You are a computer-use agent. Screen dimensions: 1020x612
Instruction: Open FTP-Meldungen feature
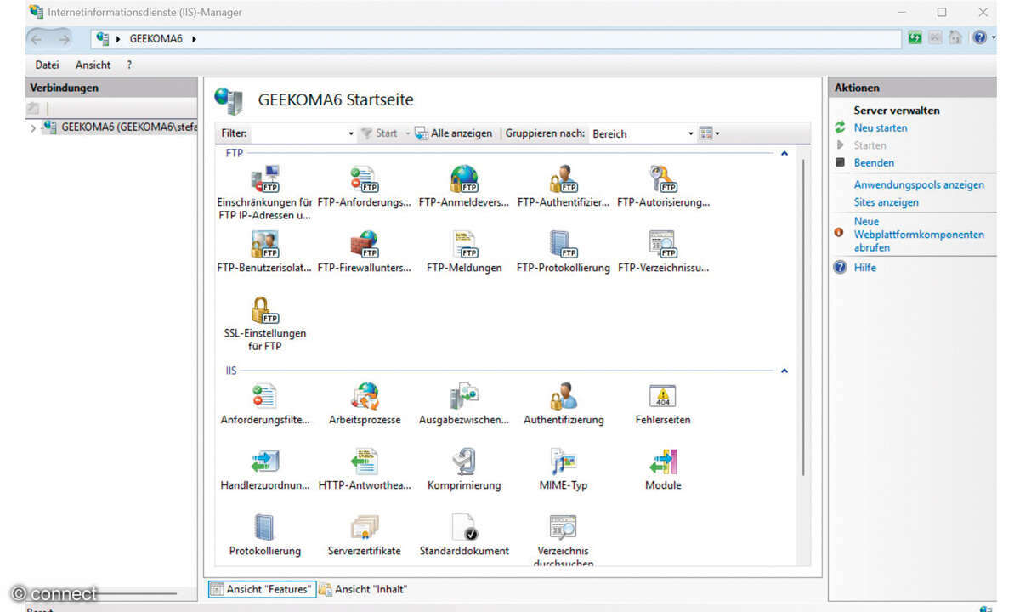click(x=464, y=252)
